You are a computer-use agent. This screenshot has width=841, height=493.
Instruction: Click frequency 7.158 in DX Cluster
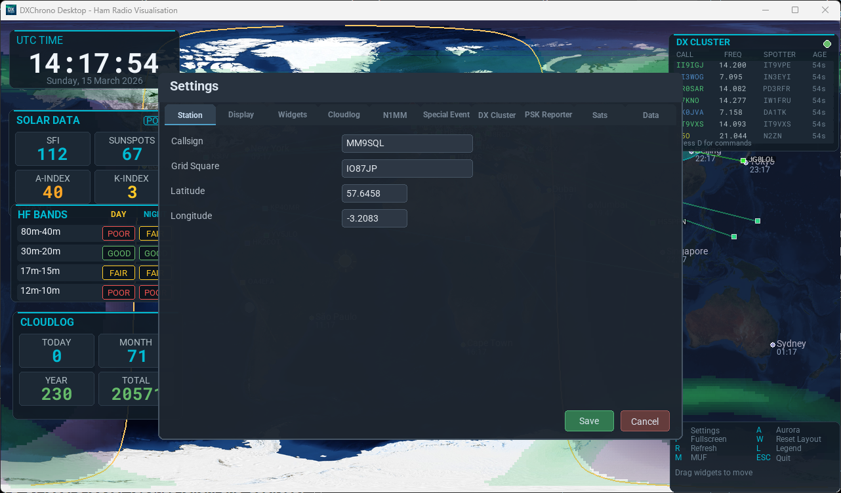730,112
